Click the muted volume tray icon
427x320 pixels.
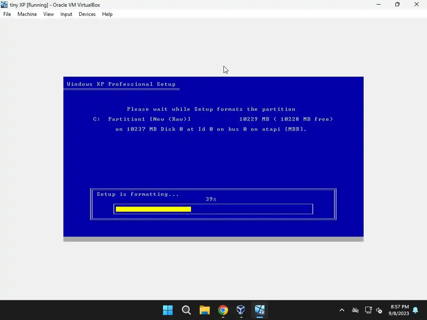pyautogui.click(x=379, y=310)
